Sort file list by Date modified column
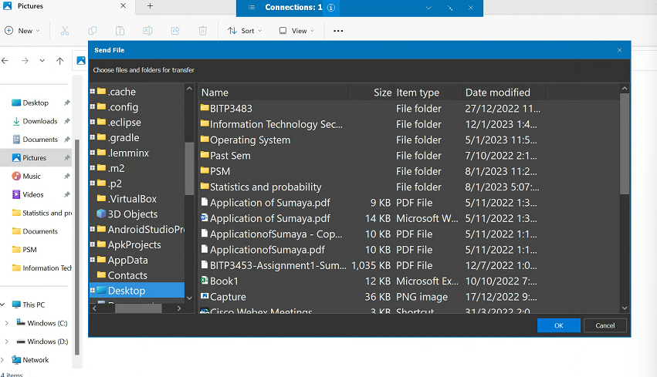This screenshot has height=377, width=657. click(x=503, y=93)
